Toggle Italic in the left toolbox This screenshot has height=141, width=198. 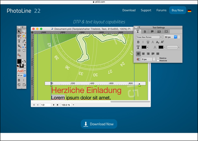[23, 80]
